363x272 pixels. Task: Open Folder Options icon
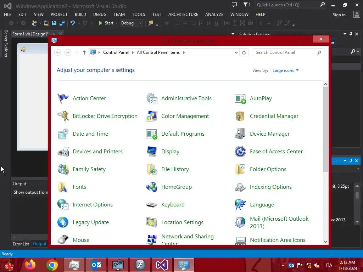click(x=240, y=169)
